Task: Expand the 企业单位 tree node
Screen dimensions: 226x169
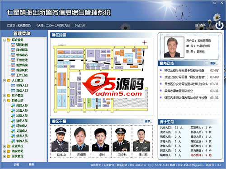Action: tap(5, 146)
